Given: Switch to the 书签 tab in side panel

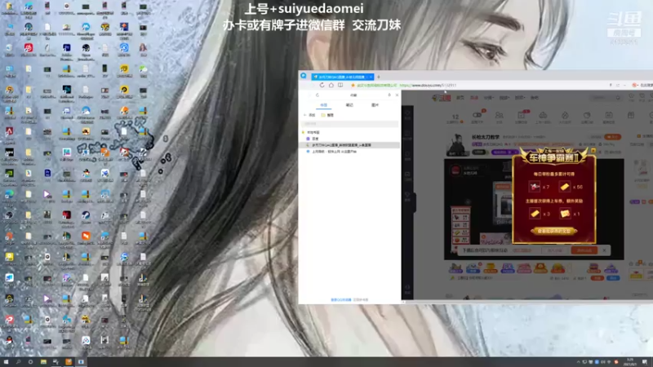Looking at the screenshot, I should [323, 105].
